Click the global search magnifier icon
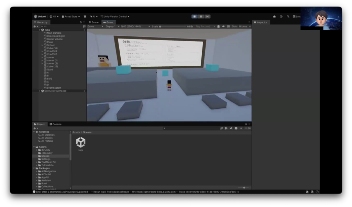Viewport: 352px width, 207px height. click(288, 17)
